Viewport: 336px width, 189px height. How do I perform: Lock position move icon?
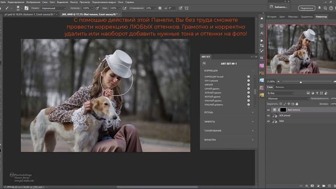(289, 104)
